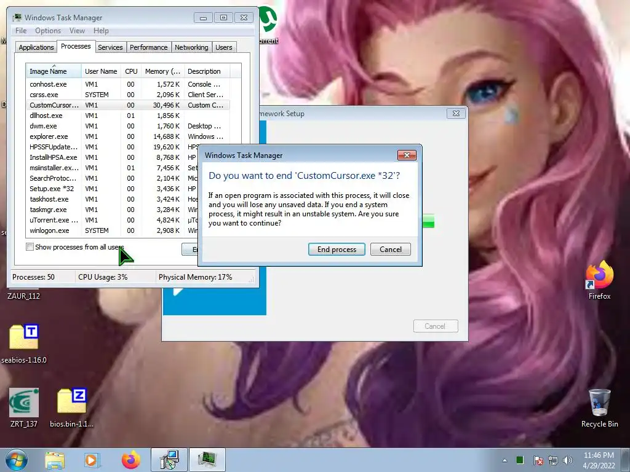The height and width of the screenshot is (472, 630).
Task: Open the Recycle Bin desktop icon
Action: (x=599, y=408)
